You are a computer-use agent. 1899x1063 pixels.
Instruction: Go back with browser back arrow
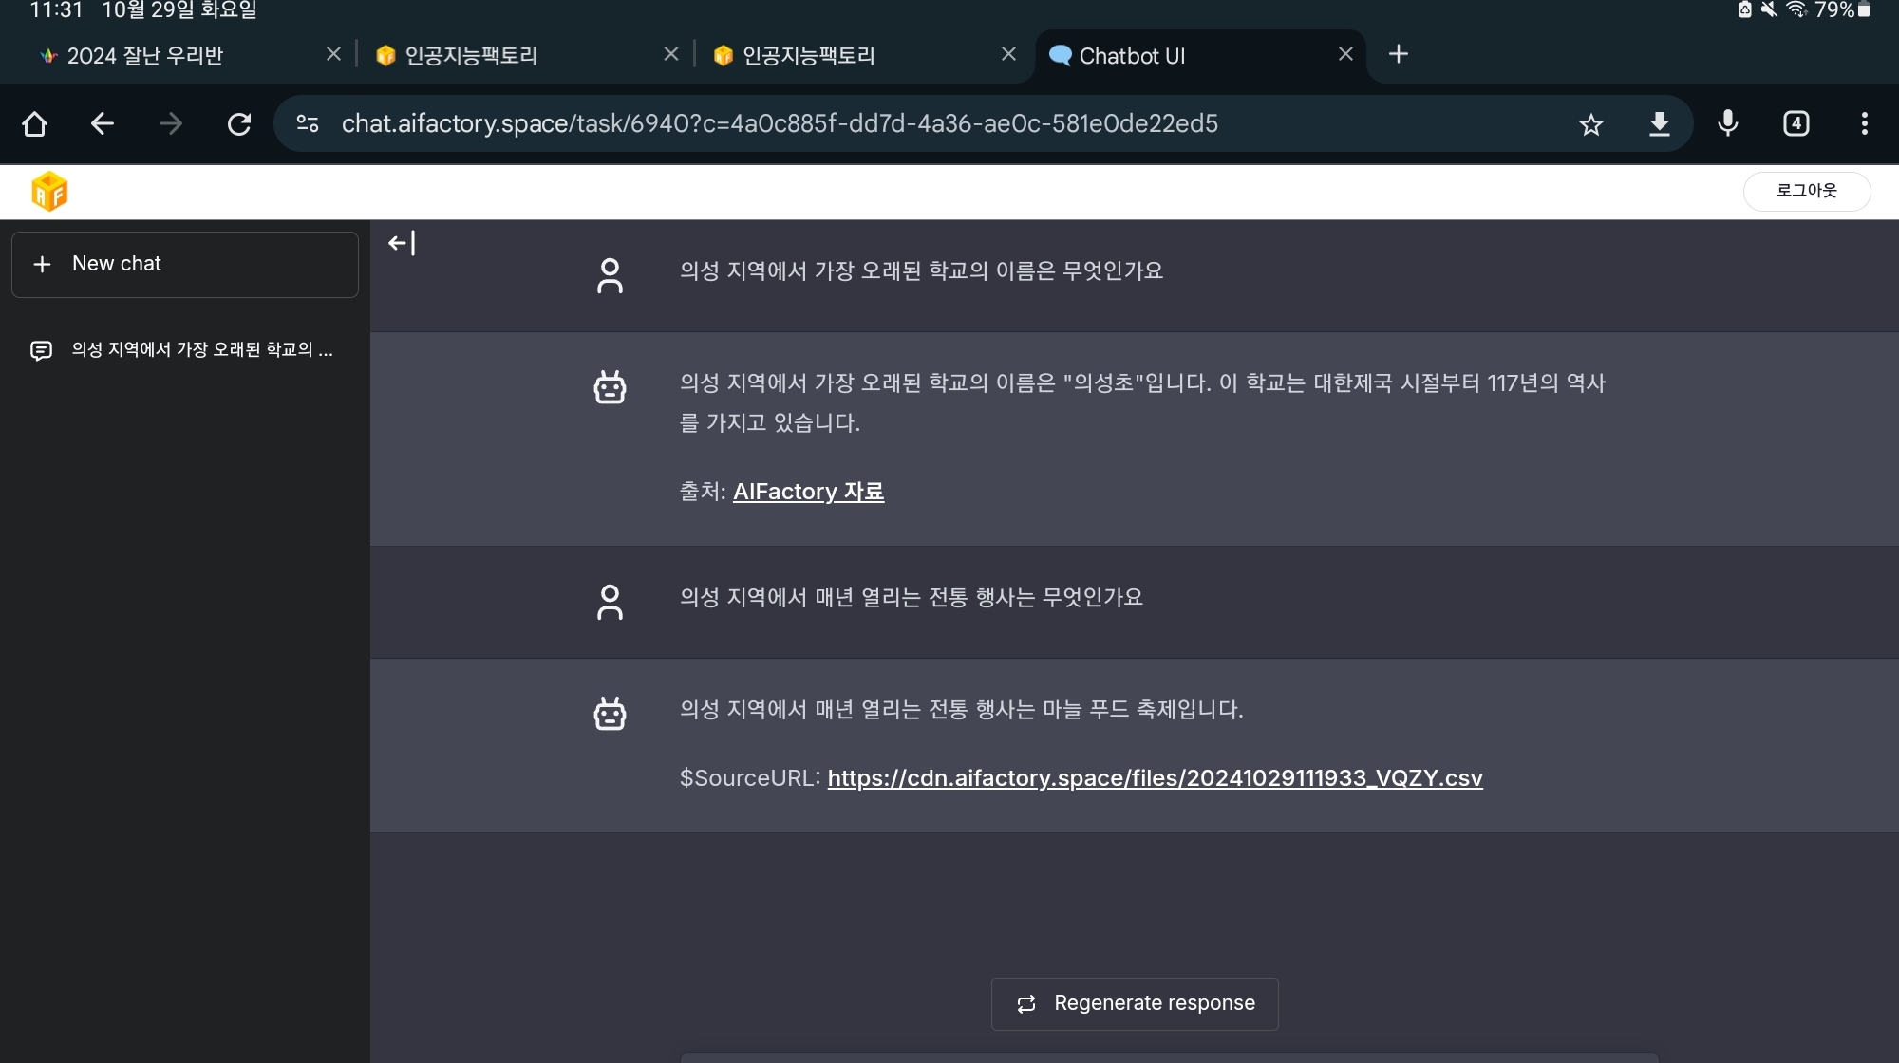[103, 124]
